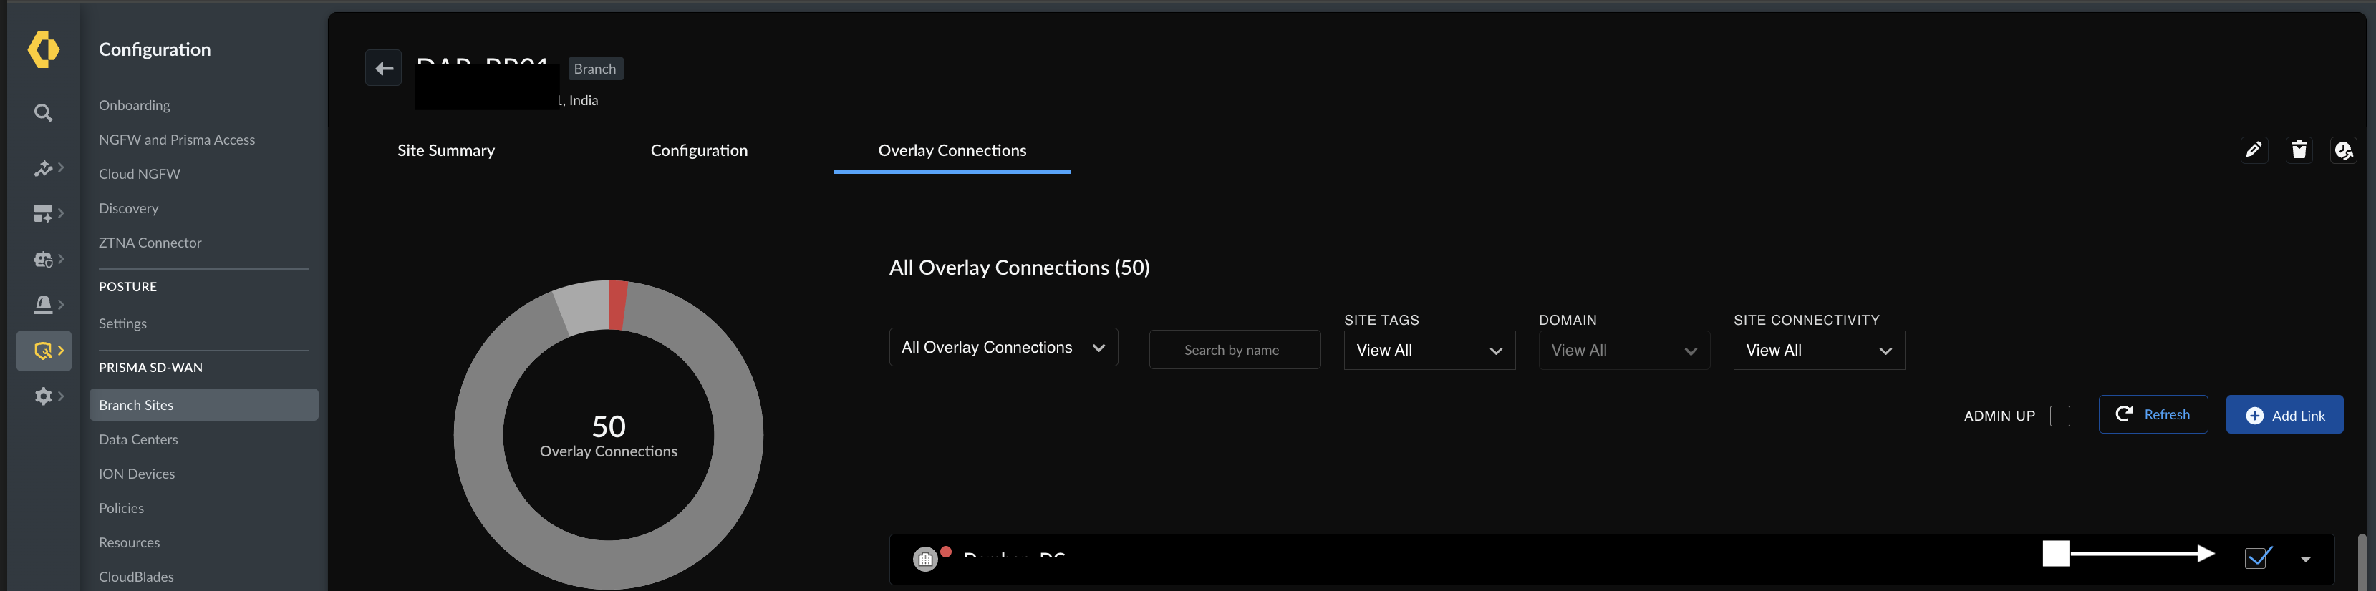Screen dimensions: 2376x591
Task: Switch to the Configuration tab
Action: (x=699, y=150)
